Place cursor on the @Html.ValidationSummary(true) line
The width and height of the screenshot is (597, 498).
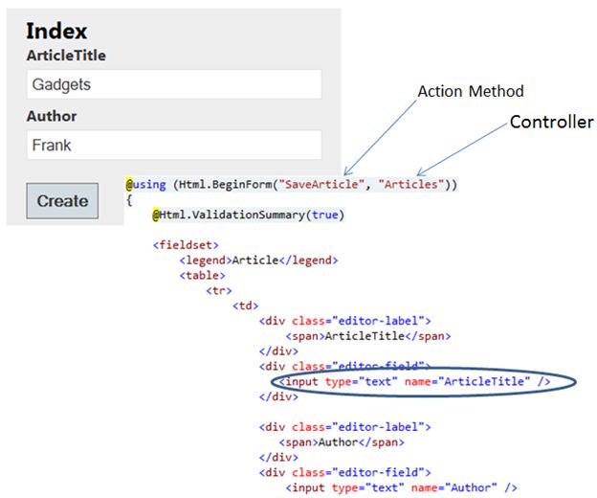pos(248,215)
